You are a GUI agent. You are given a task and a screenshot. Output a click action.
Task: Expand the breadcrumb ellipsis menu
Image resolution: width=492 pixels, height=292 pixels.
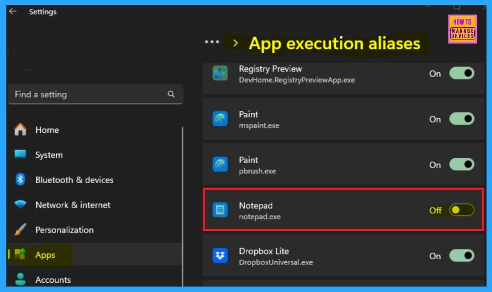click(212, 42)
